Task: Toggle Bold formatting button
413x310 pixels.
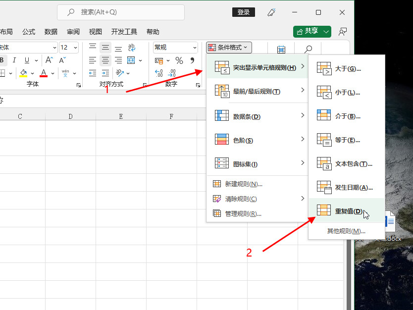Action: pyautogui.click(x=2, y=60)
